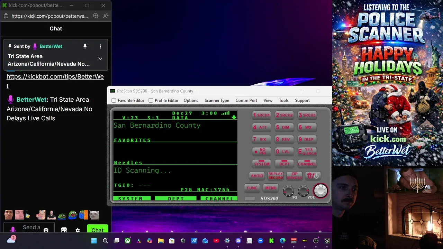Click the backlight/power button on scanner
Viewport: 443px width, 249px height.
click(313, 176)
